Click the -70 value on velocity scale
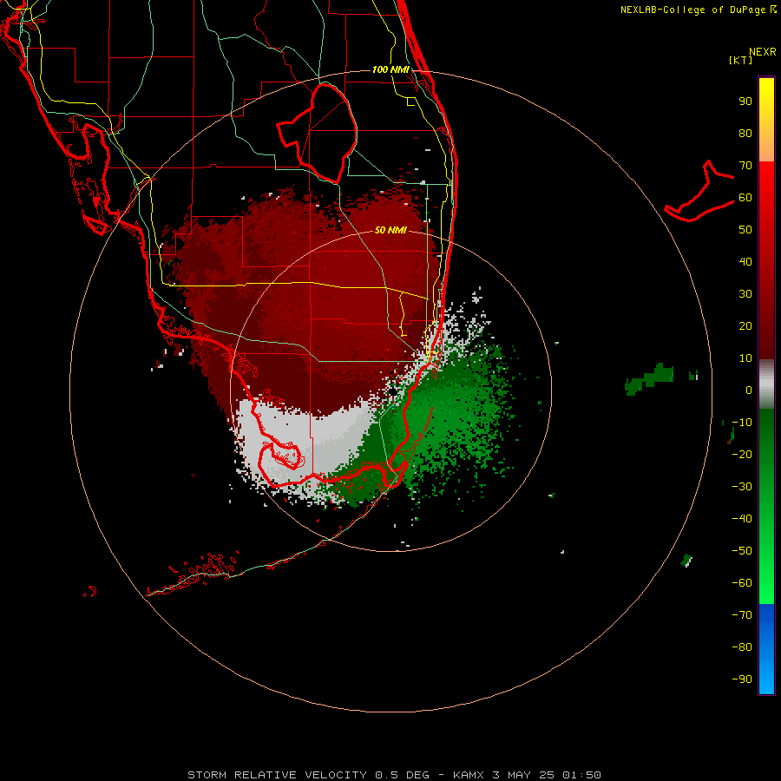 (x=742, y=615)
